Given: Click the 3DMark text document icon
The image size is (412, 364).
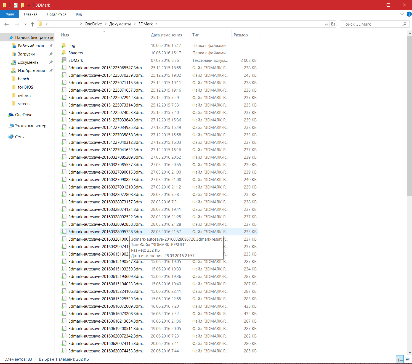Looking at the screenshot, I should tap(64, 60).
